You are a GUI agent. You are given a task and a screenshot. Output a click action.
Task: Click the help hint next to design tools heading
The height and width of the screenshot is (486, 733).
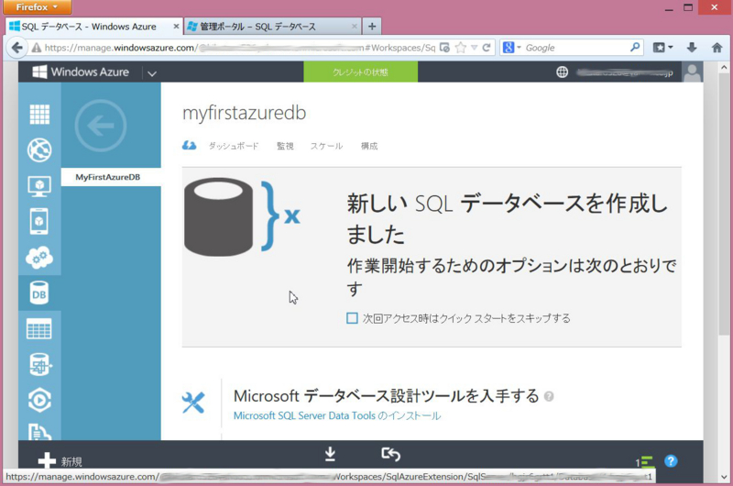click(549, 397)
